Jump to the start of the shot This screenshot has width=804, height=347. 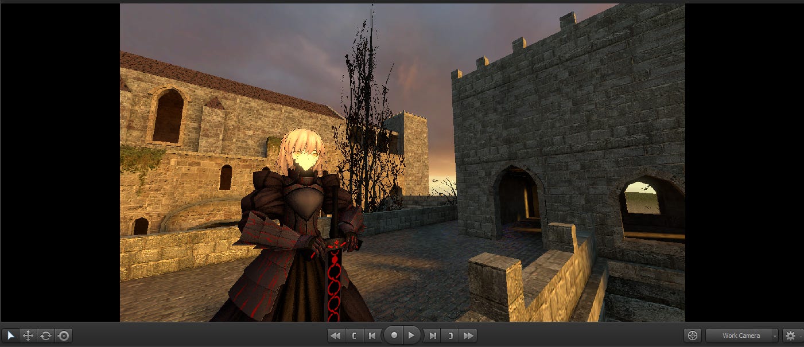tap(336, 336)
